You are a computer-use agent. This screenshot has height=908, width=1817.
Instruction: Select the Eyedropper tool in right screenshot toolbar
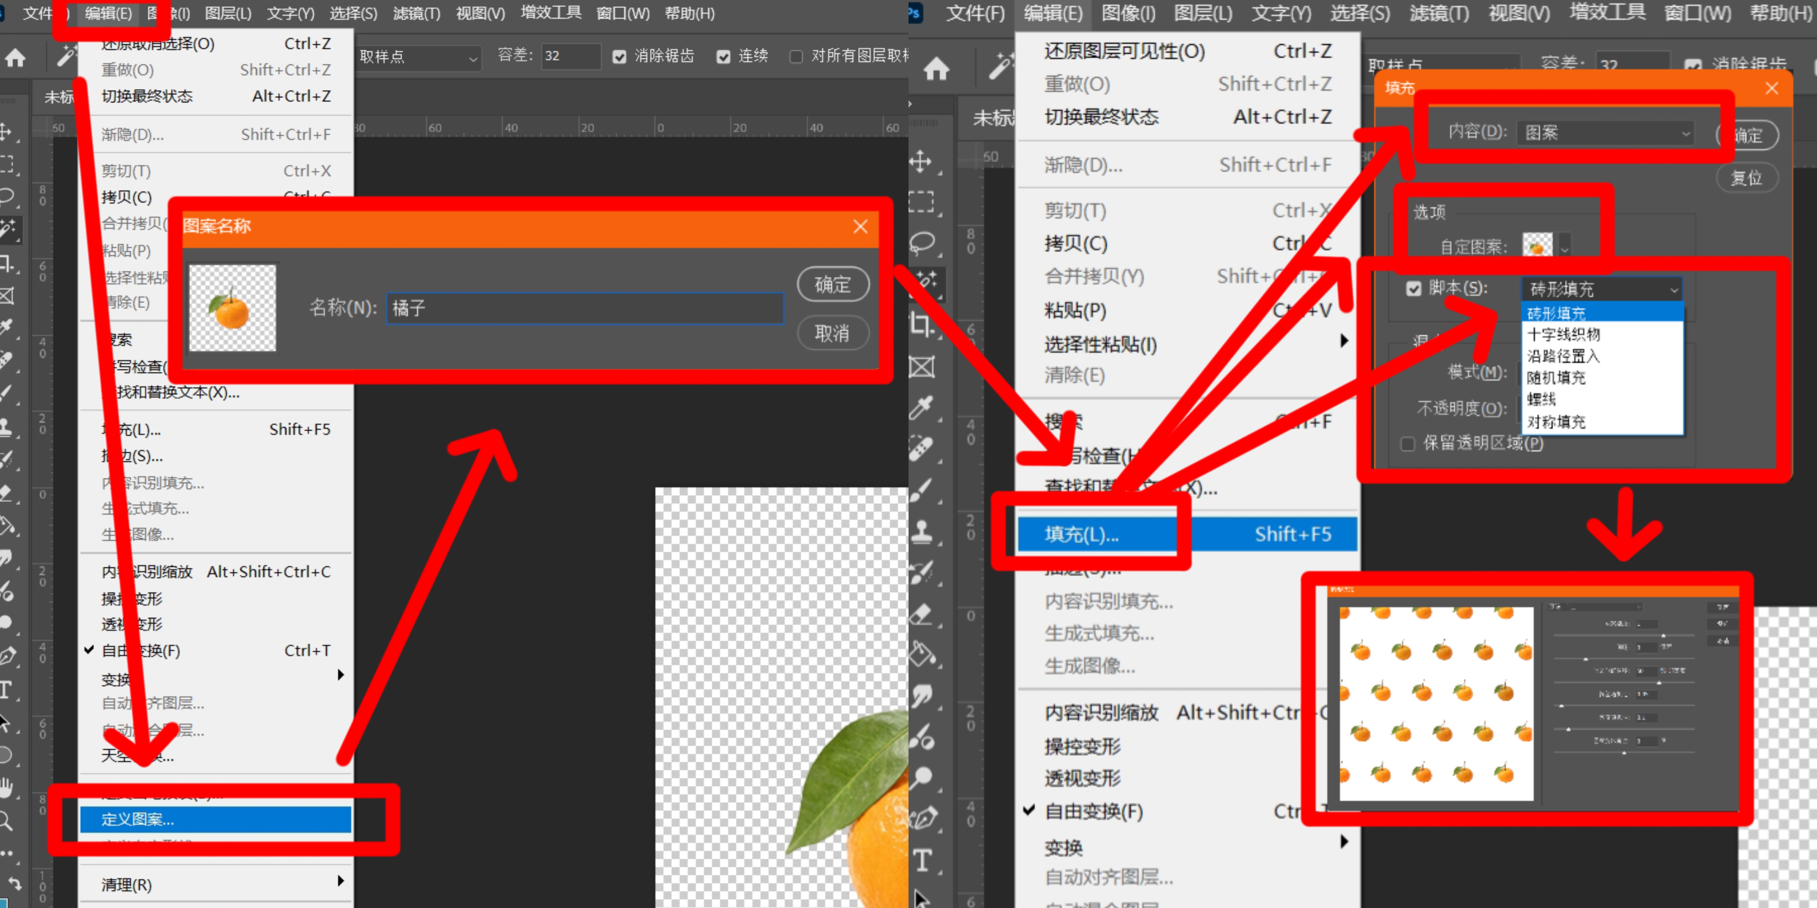[x=921, y=408]
